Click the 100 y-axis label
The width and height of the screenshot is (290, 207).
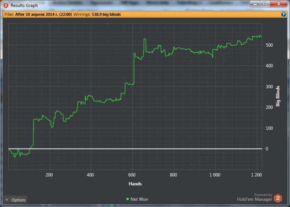269,128
